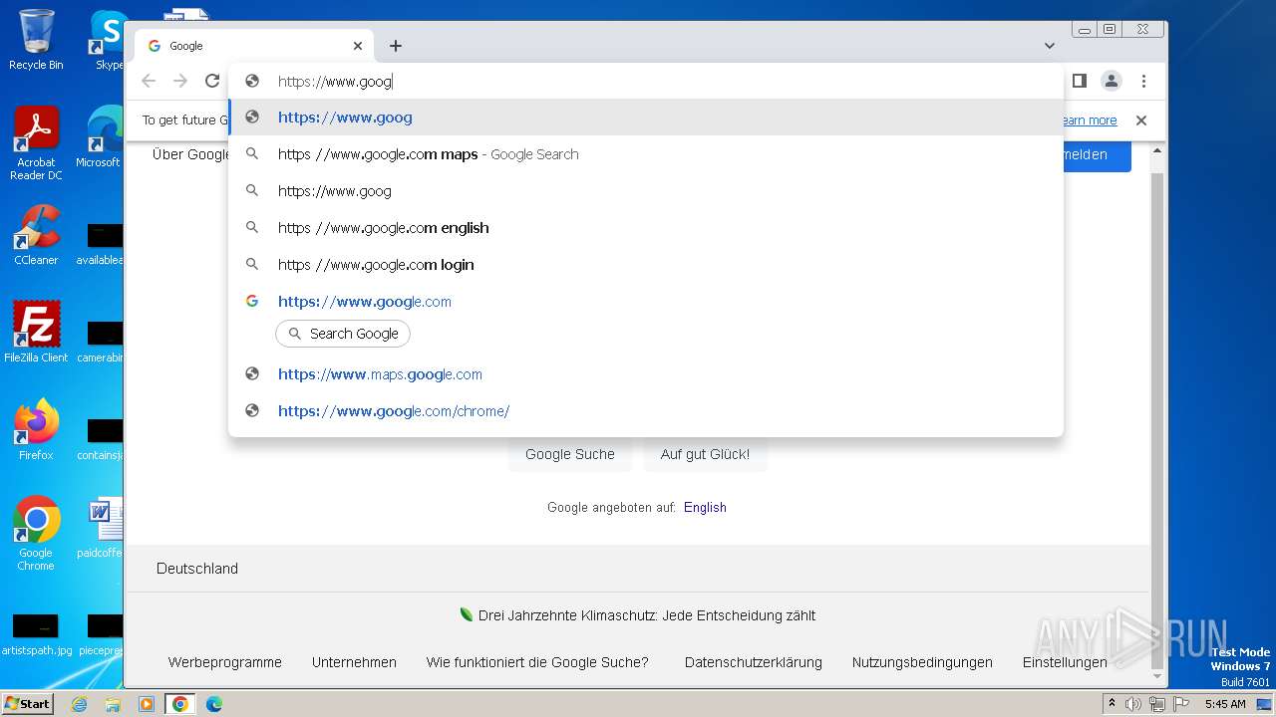Open the media player taskbar icon

point(146,704)
